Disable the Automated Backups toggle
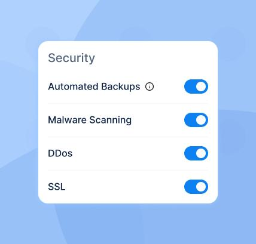The width and height of the screenshot is (256, 244). pos(196,87)
